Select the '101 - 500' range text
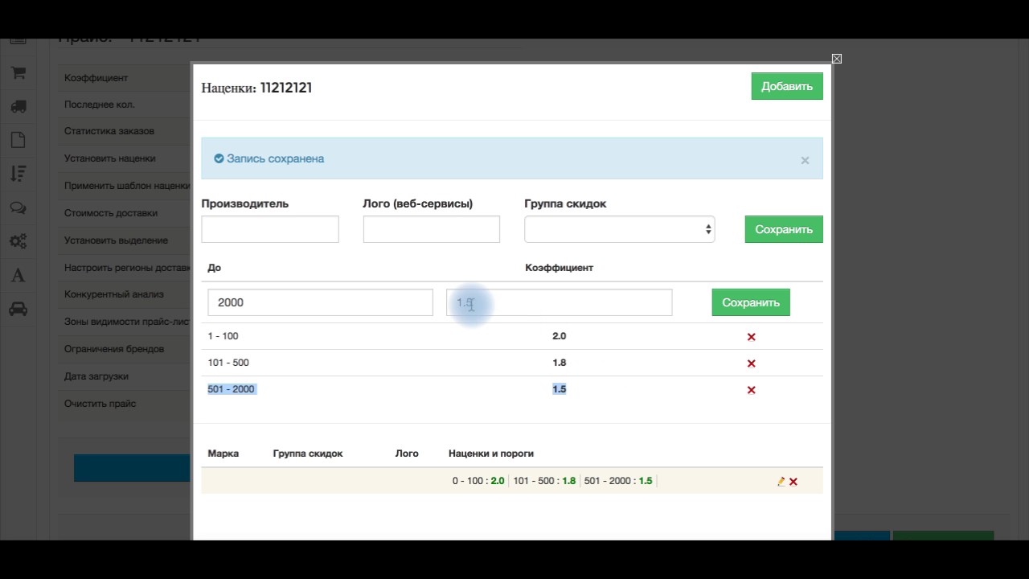1029x579 pixels. point(228,363)
